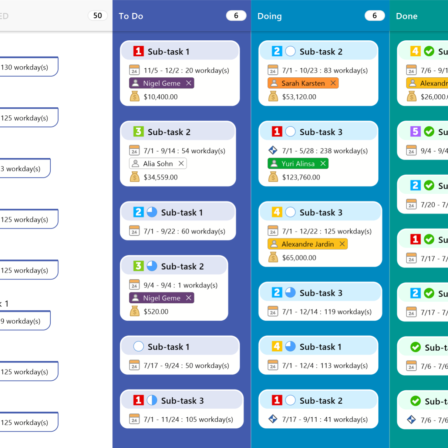Open the 119 workday(s) Sub-task 3 card
The image size is (448, 448).
tap(320, 302)
